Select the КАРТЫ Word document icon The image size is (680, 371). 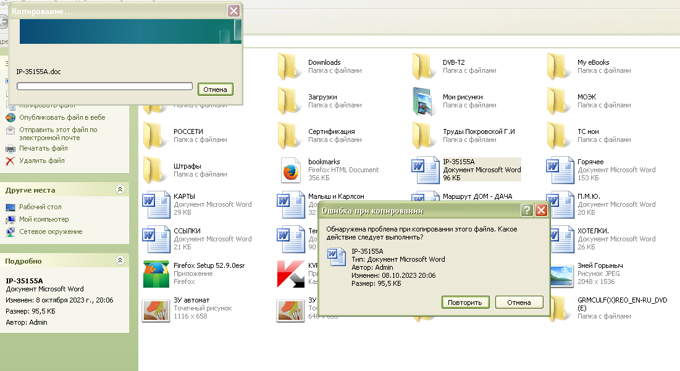pos(154,204)
